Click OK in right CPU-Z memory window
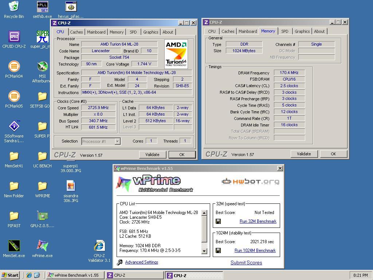 [x=334, y=154]
